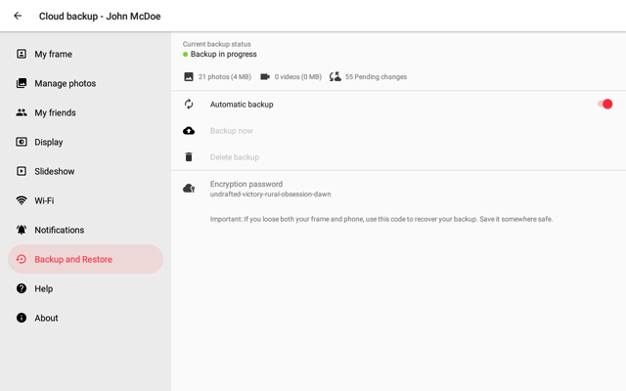Click the 0 videos (0 MB) text
626x391 pixels.
pyautogui.click(x=297, y=76)
